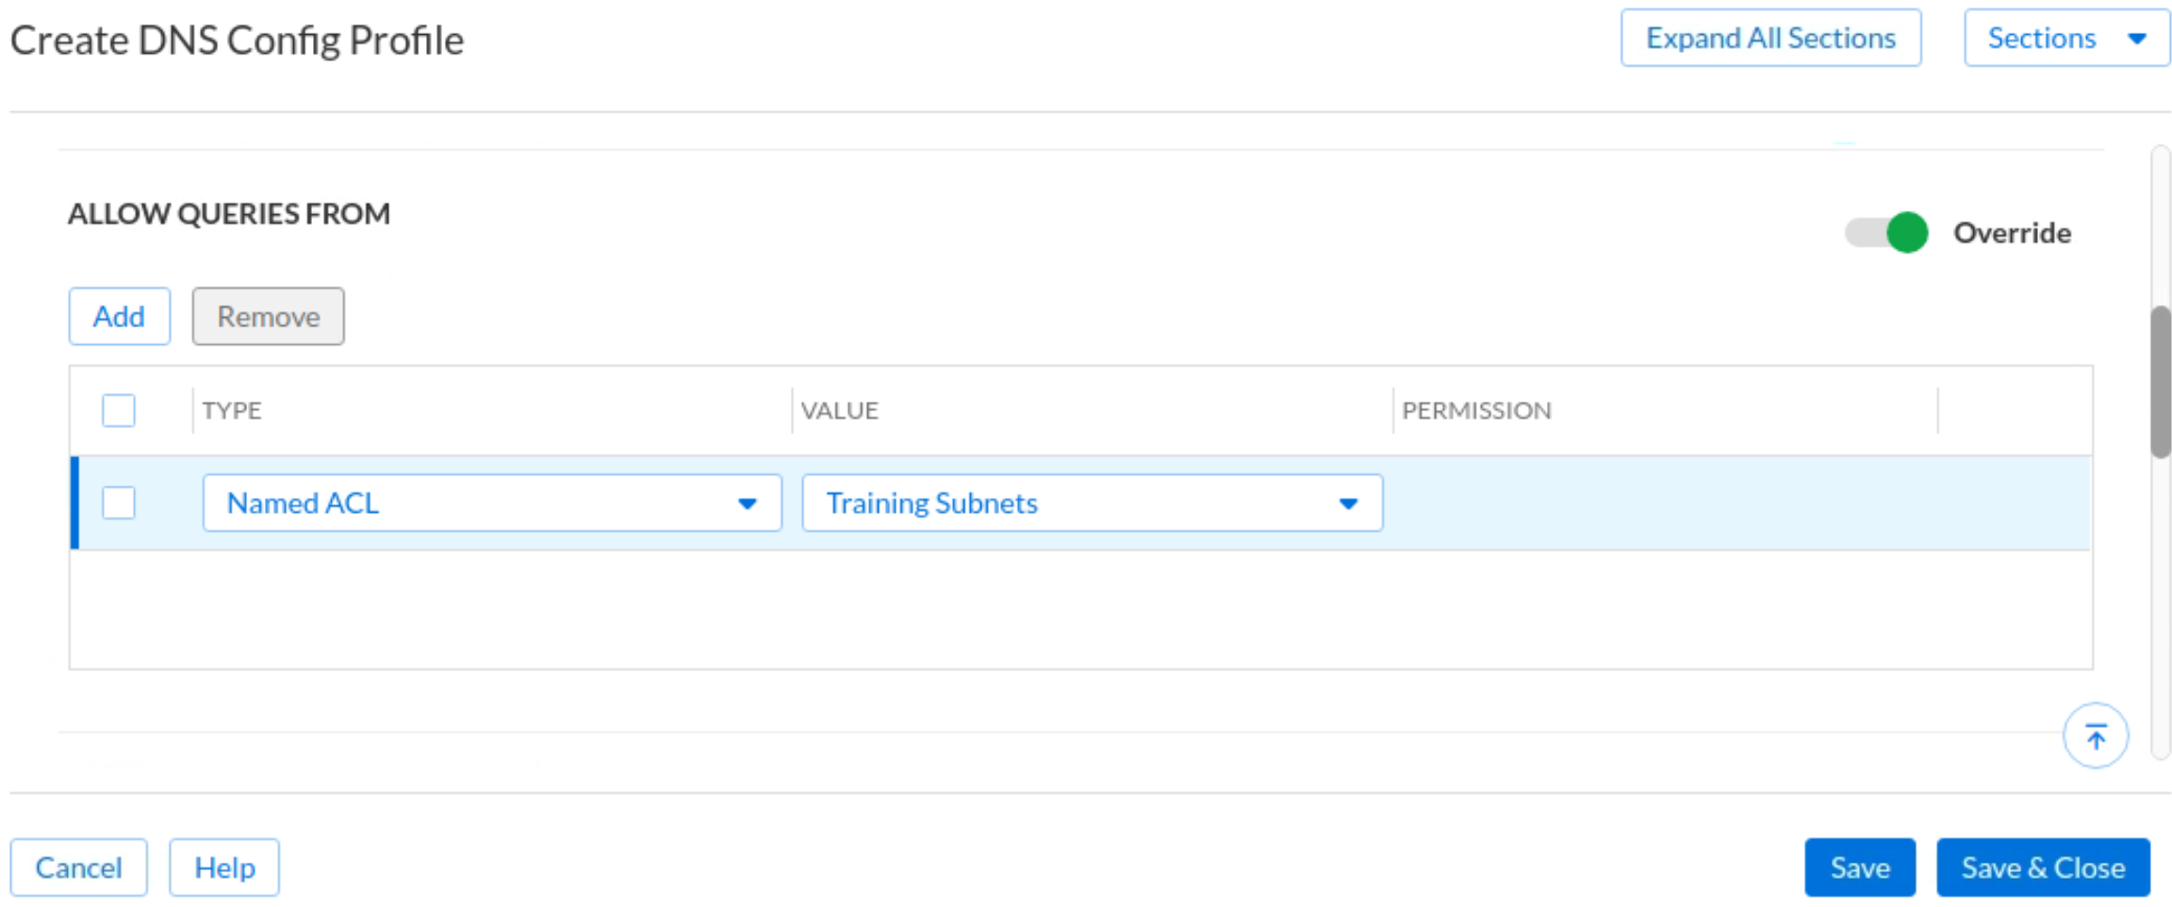This screenshot has height=907, width=2172.
Task: Click the VALUE column header
Action: (839, 411)
